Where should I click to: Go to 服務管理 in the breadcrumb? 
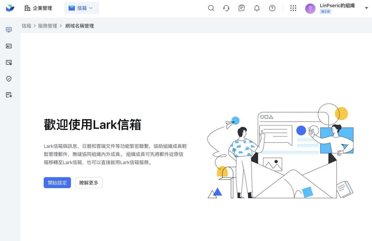(x=47, y=26)
